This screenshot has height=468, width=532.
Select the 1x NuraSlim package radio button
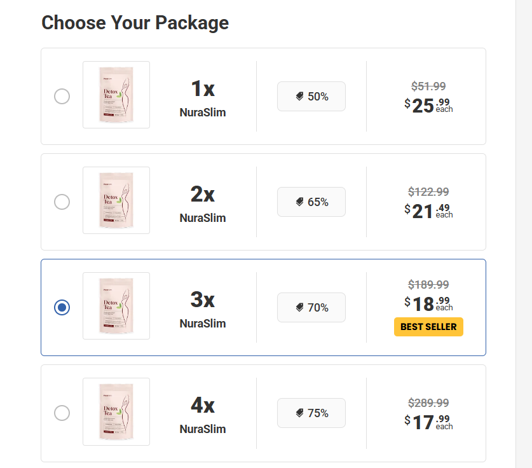[x=62, y=96]
